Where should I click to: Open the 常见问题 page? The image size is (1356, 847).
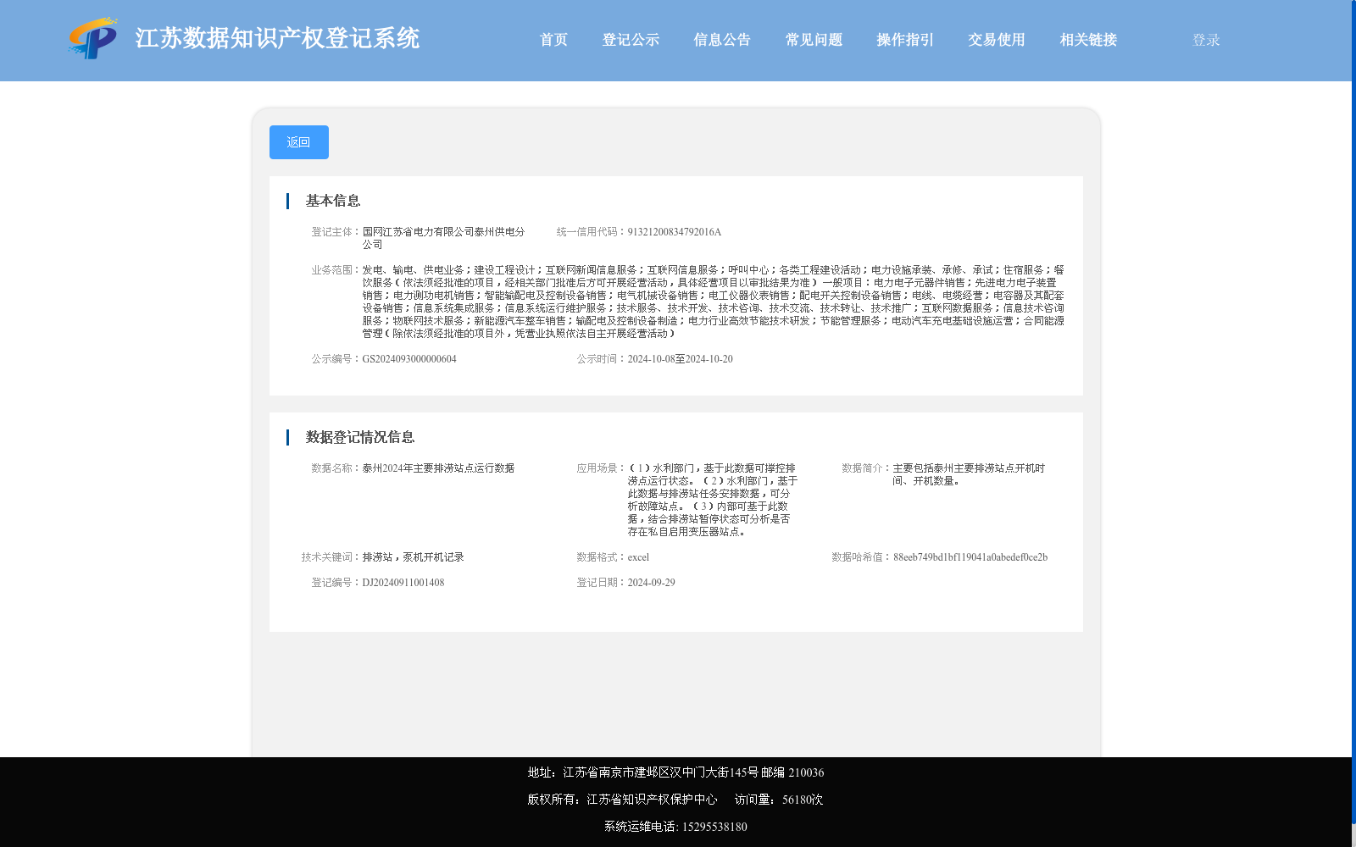(813, 39)
